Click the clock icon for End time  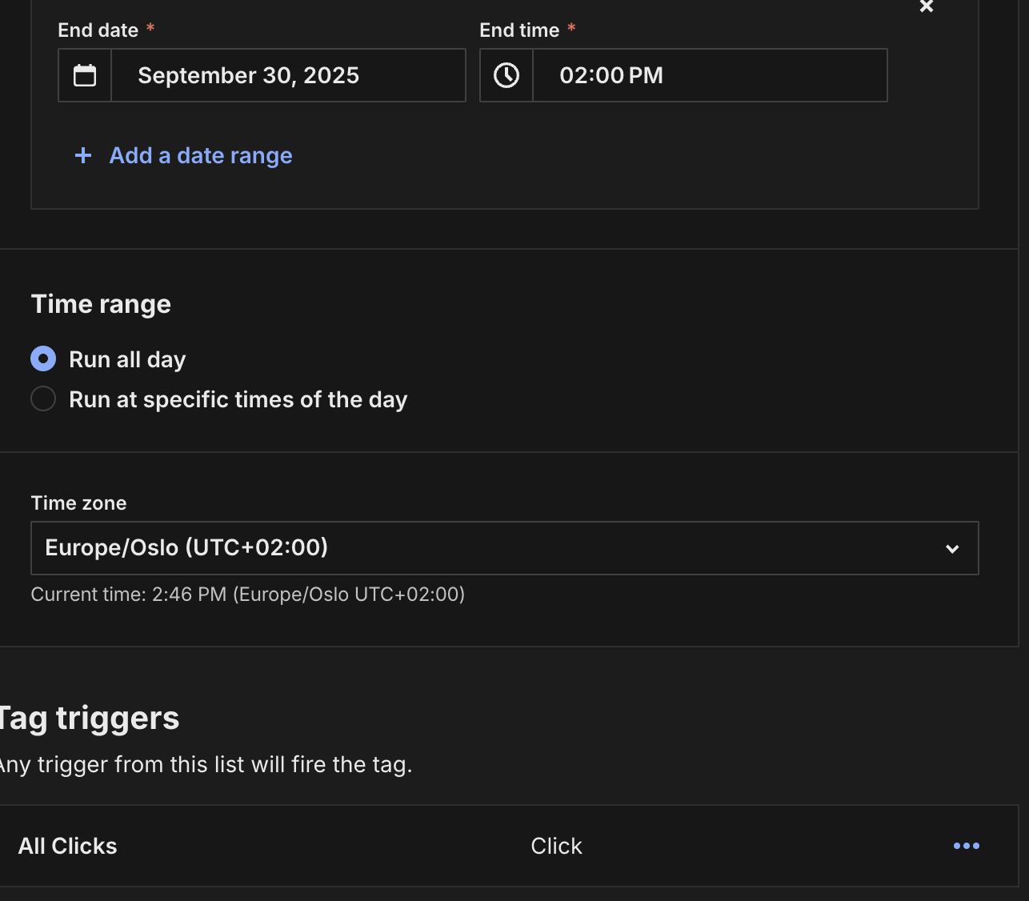(x=506, y=75)
